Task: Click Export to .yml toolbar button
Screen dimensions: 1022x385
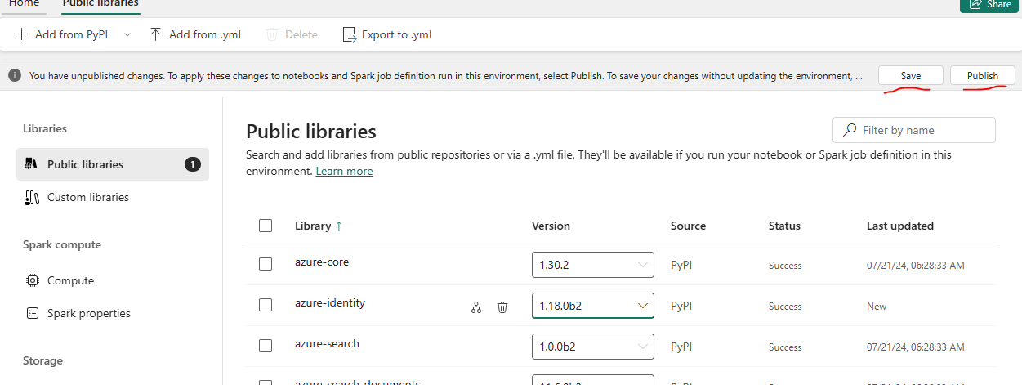Action: point(386,34)
